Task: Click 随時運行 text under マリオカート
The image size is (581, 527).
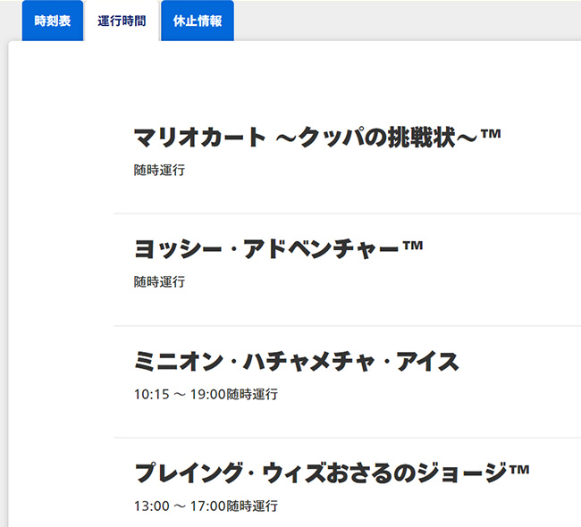Action: (x=159, y=171)
